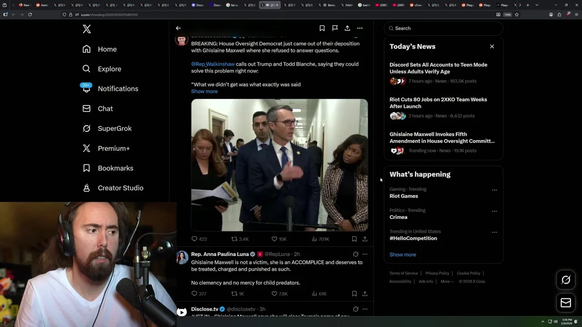Open the Accessibility footer link

pyautogui.click(x=400, y=282)
